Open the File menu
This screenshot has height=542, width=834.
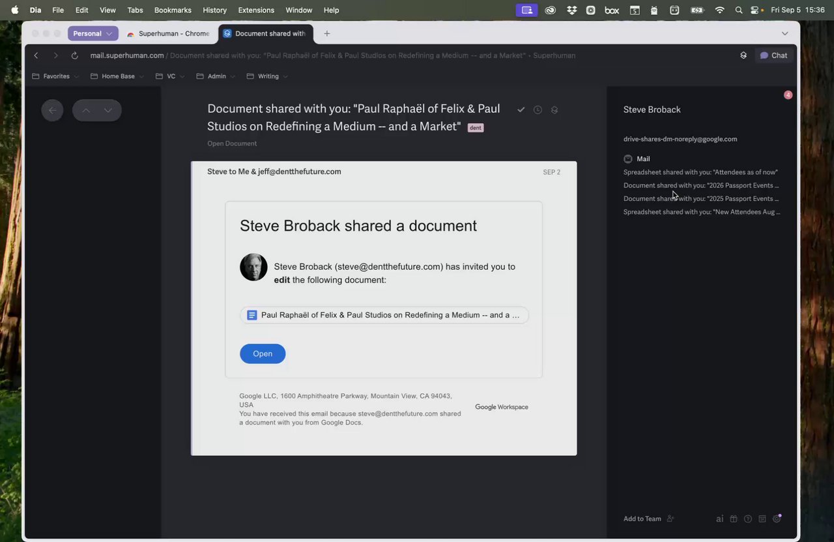click(x=58, y=10)
